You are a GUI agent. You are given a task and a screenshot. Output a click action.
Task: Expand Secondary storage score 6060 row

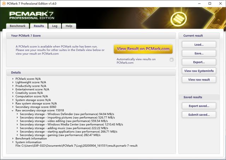click(13, 107)
